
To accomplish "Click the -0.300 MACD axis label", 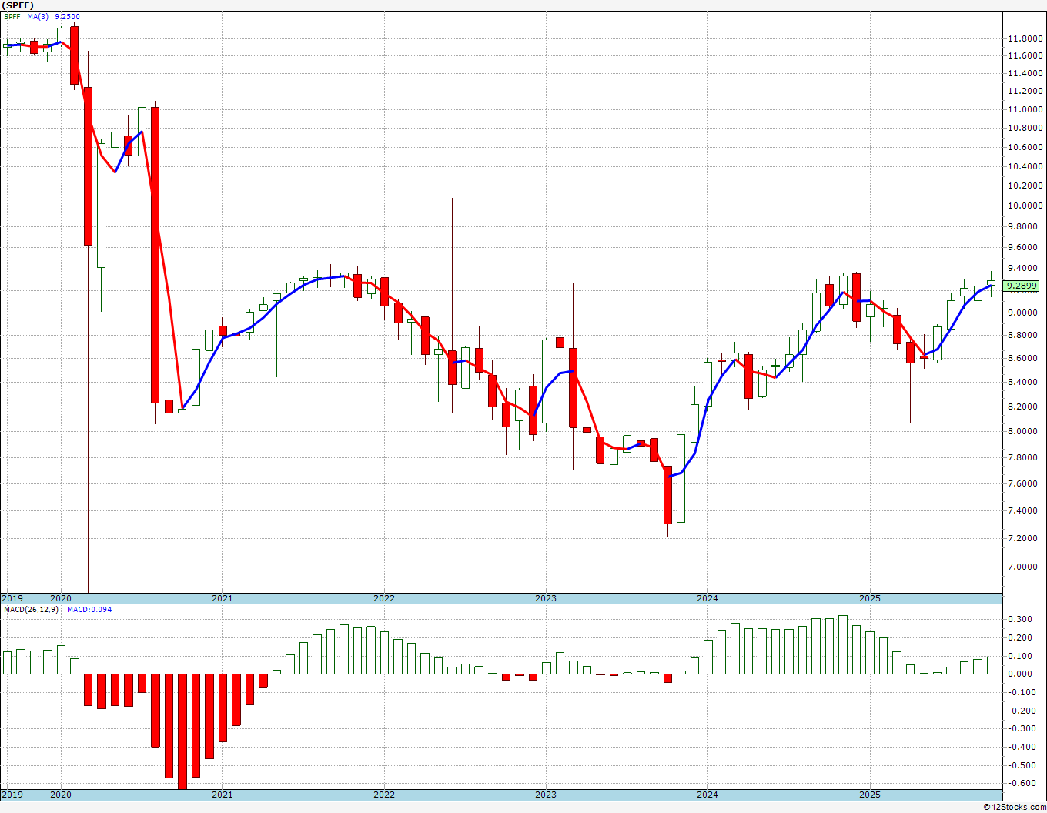I will tap(1023, 729).
